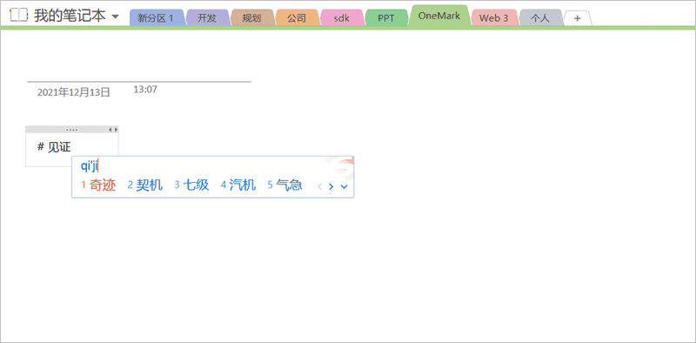Open the 公司 section tab
The width and height of the screenshot is (696, 343).
click(x=297, y=18)
